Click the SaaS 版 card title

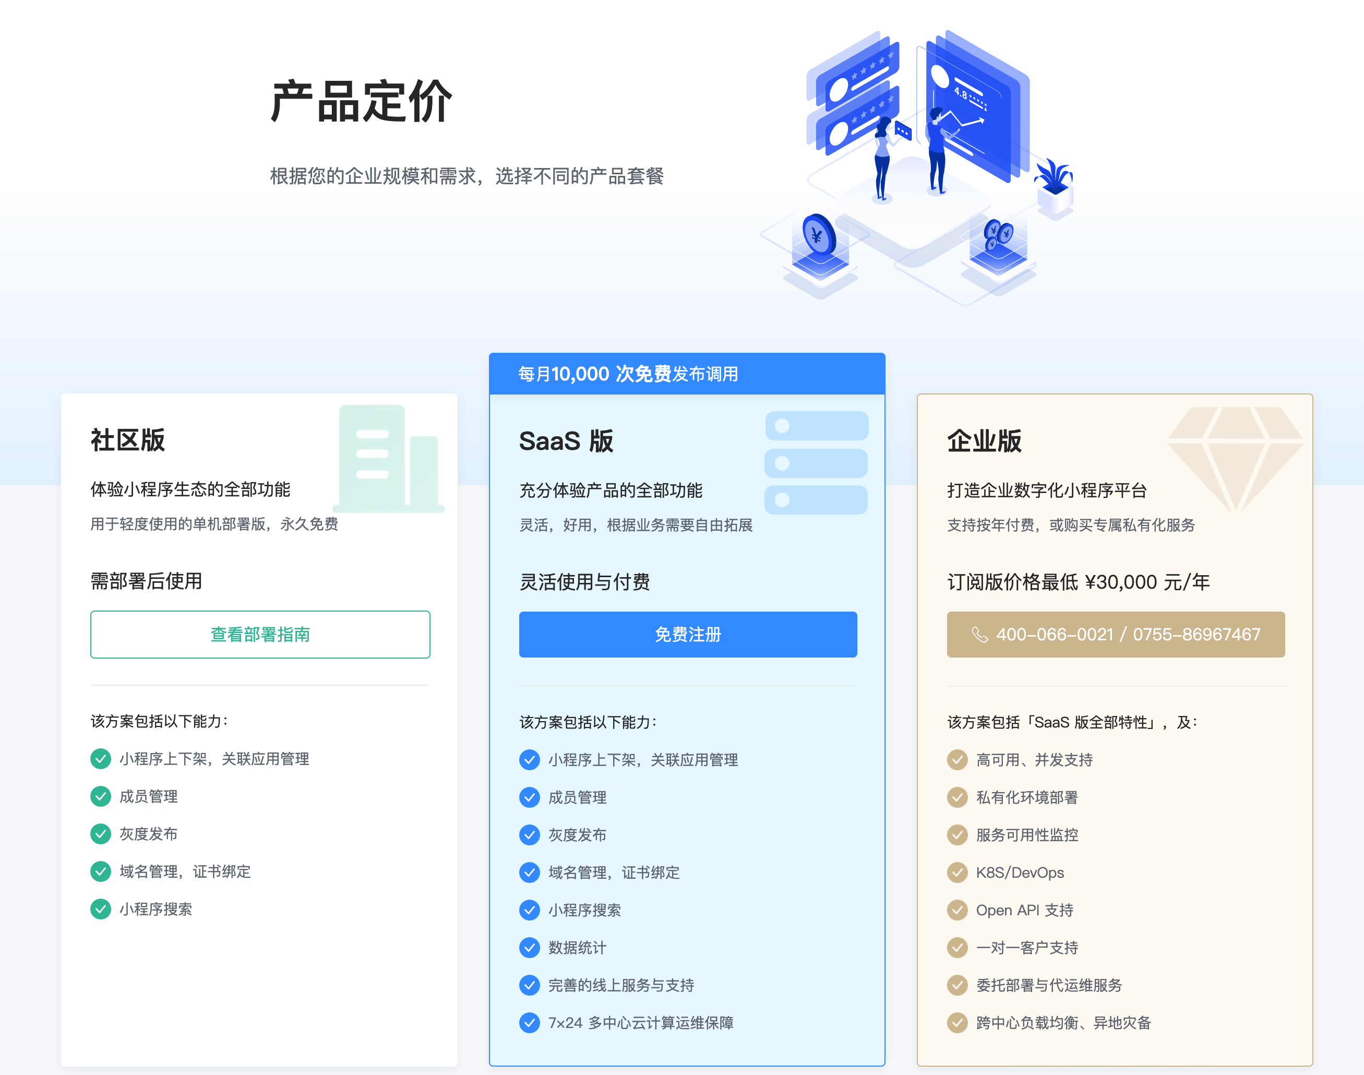coord(567,441)
